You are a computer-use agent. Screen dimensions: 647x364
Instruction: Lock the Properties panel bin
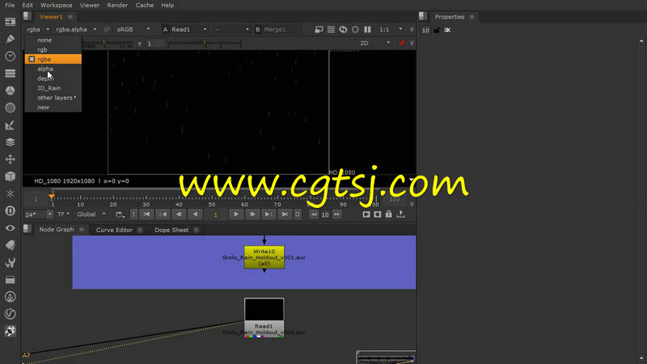pyautogui.click(x=437, y=30)
